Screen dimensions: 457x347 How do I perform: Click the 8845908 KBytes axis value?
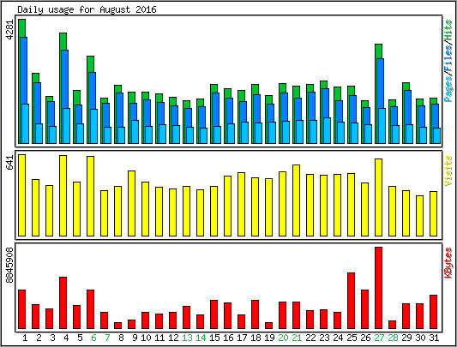[10, 265]
